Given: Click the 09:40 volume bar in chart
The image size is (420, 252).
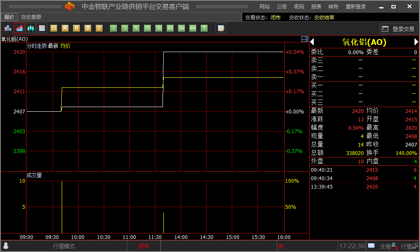Looking at the screenshot, I should [x=62, y=207].
